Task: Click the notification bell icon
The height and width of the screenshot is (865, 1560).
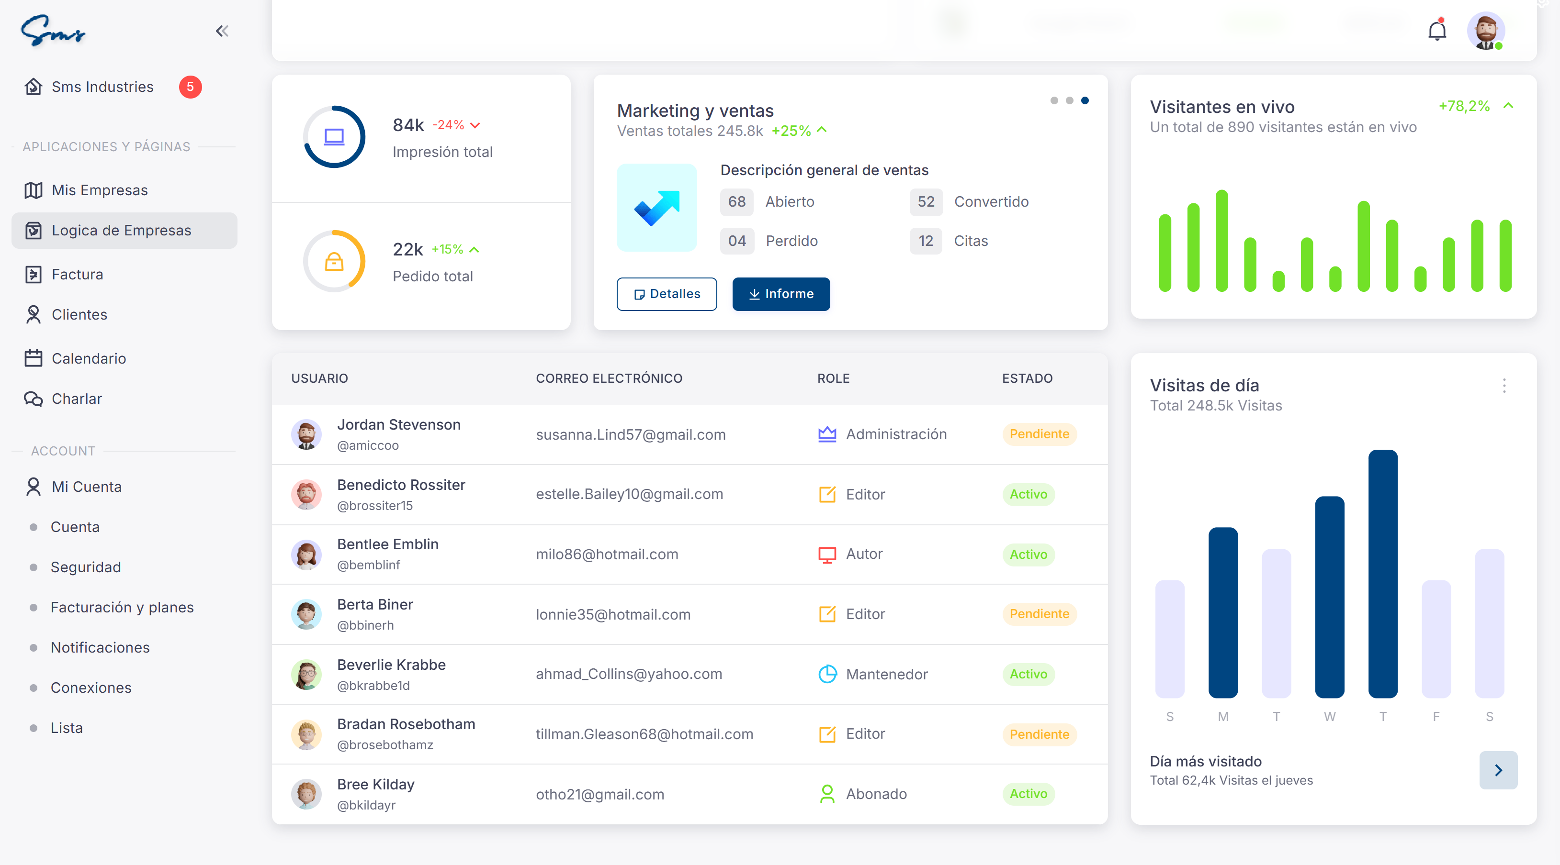Action: (1437, 30)
